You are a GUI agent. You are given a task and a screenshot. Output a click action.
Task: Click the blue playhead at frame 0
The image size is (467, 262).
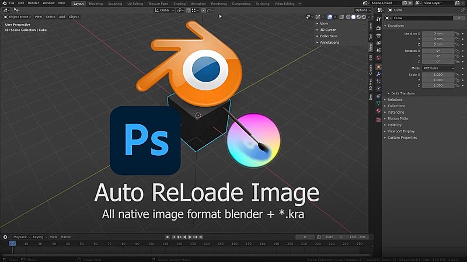[12, 243]
